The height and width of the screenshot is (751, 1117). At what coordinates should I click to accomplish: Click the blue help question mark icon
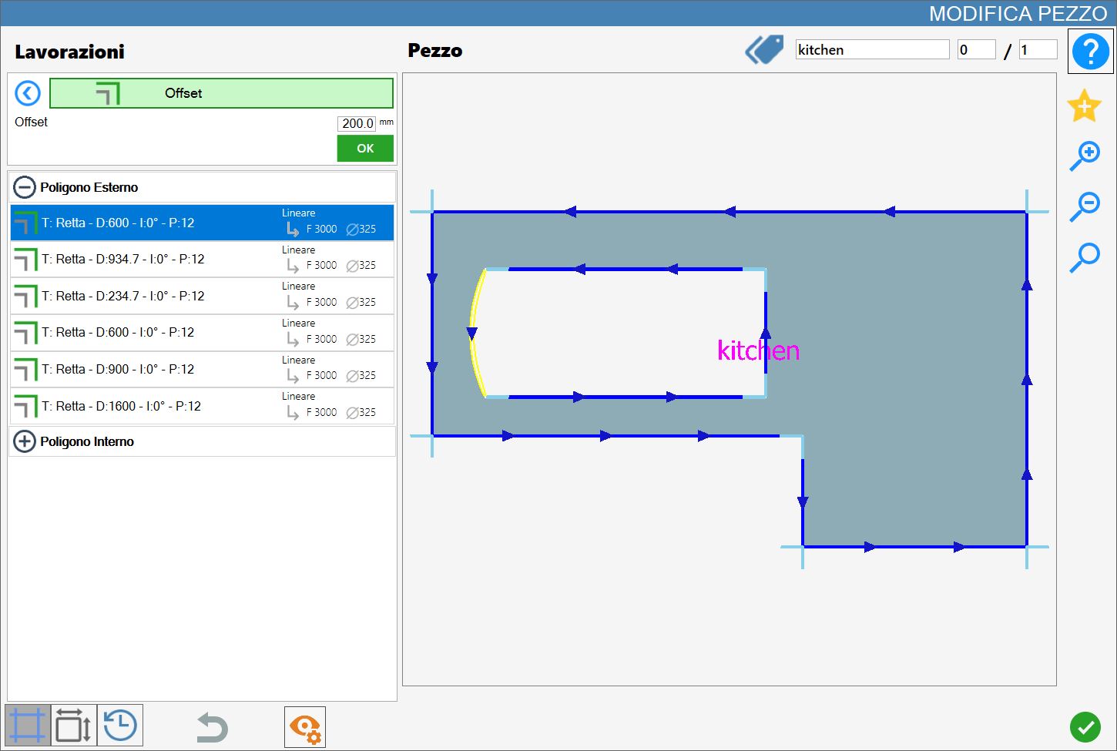(1090, 52)
